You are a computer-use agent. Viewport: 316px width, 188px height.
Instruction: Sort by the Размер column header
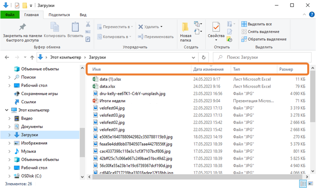coord(292,70)
